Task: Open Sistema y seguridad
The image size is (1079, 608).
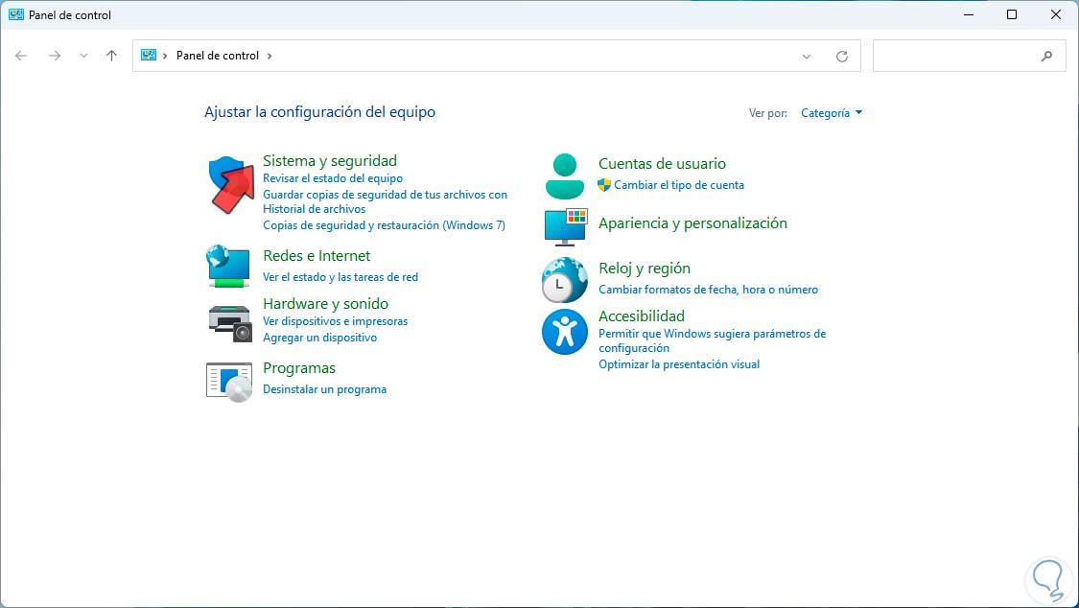Action: 330,161
